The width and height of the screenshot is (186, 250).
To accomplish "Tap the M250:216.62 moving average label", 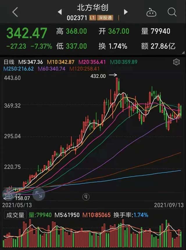I will 19,69.
